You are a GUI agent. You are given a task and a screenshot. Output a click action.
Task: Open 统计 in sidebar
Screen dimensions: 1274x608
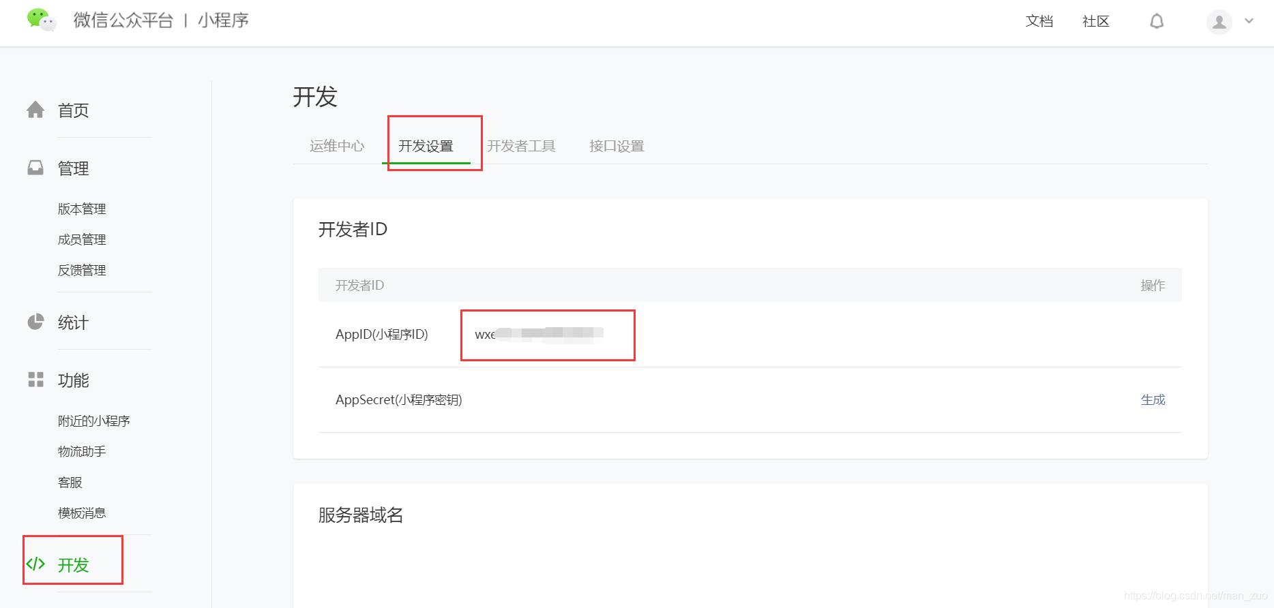point(74,322)
